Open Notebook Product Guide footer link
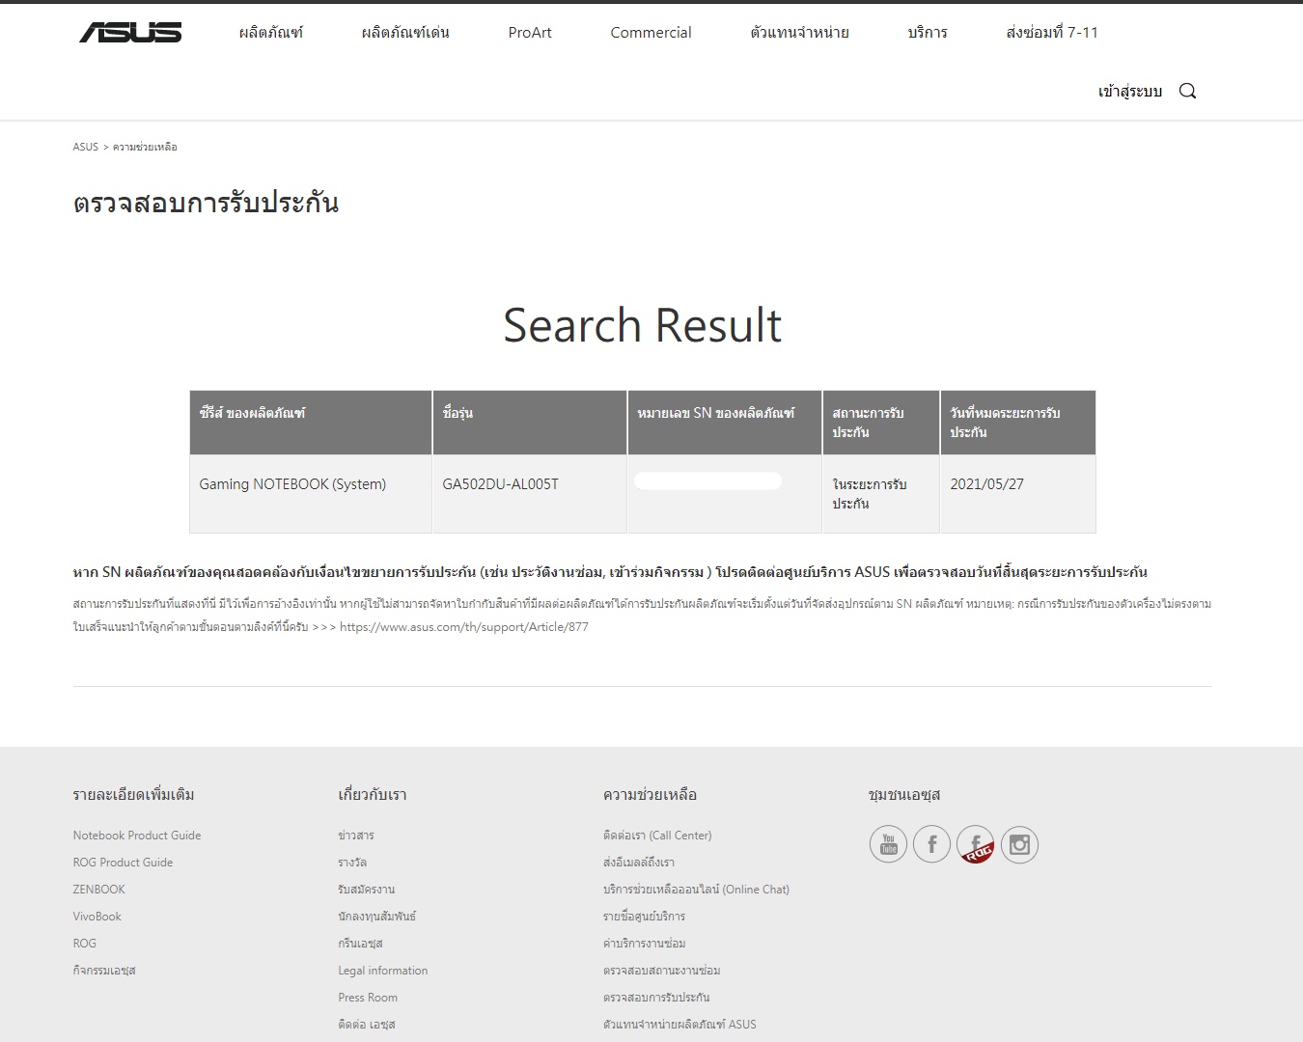Image resolution: width=1303 pixels, height=1042 pixels. pos(137,836)
